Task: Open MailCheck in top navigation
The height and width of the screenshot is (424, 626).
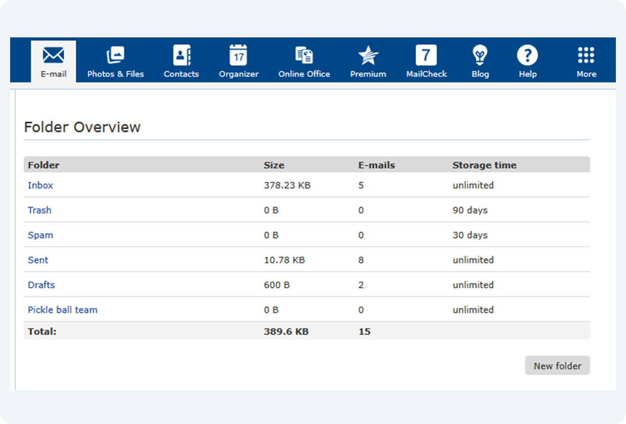Action: (x=426, y=56)
